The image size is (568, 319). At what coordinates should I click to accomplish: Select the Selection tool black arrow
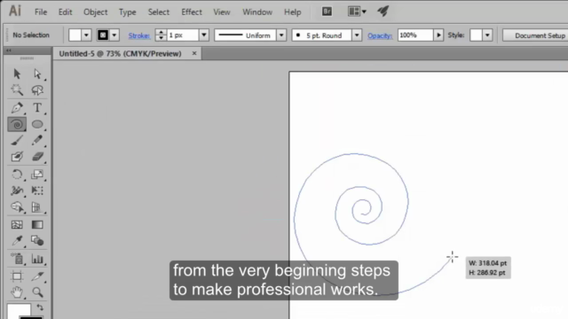pyautogui.click(x=17, y=74)
